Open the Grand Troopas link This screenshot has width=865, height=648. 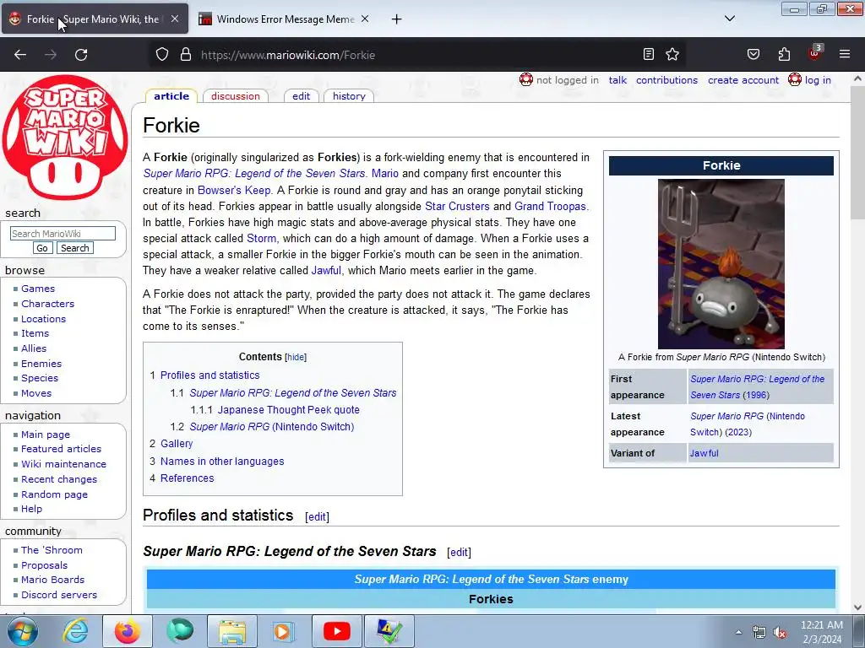(x=550, y=206)
